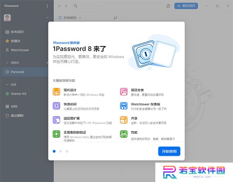Open the sidebar three-dot menu
This screenshot has width=233, height=182.
click(47, 6)
